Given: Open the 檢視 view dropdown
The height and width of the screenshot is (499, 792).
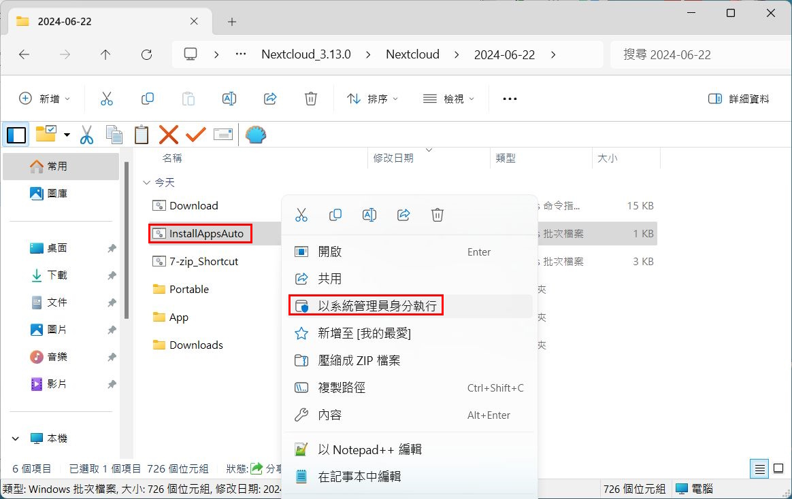Looking at the screenshot, I should click(448, 99).
